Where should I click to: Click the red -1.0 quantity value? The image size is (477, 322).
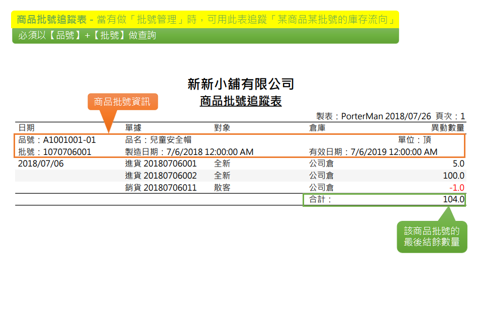click(457, 188)
